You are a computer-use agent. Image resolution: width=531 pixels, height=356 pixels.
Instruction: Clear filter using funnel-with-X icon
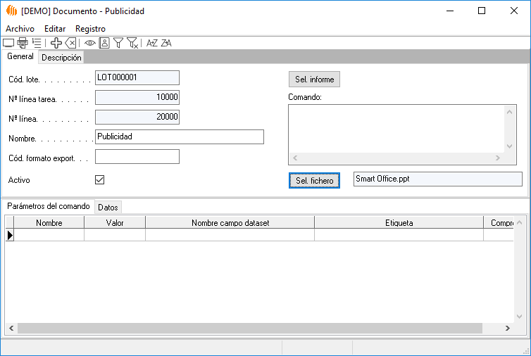132,43
